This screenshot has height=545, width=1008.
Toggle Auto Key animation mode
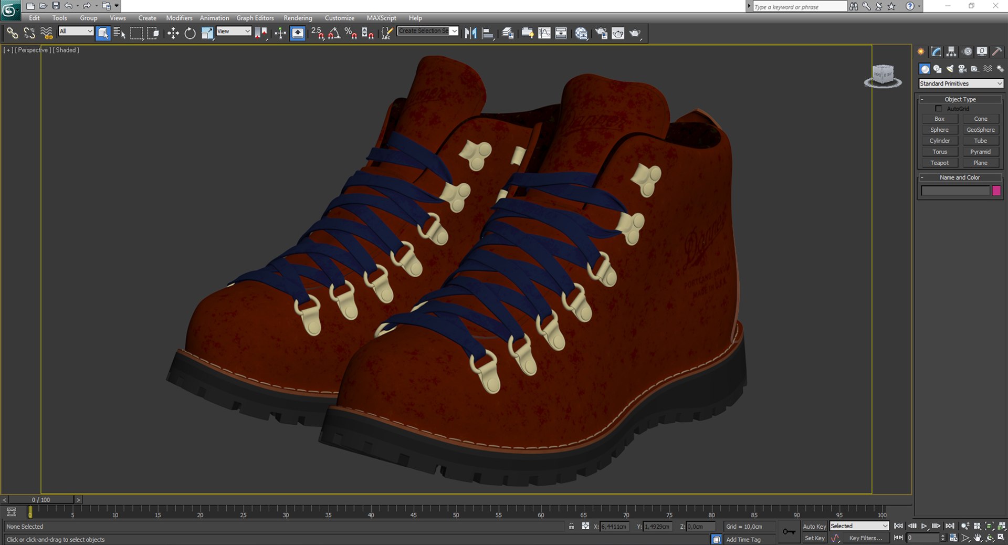coord(814,526)
